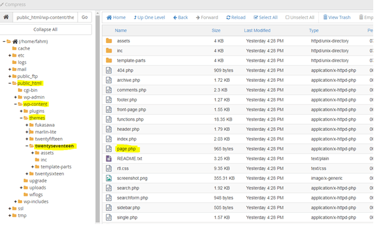Viewport: 381px width, 227px height.
Task: Click the home icon beside path field
Action: [x=6, y=17]
